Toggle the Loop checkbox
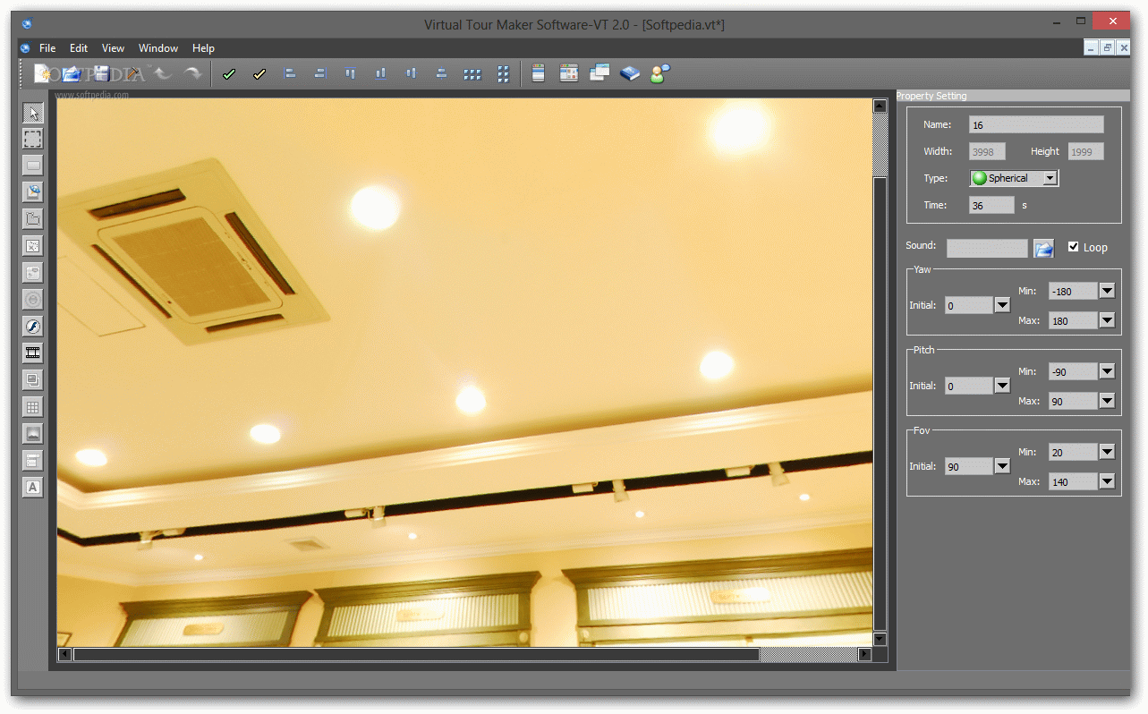Screen dimensions: 1148x714 click(x=1074, y=247)
